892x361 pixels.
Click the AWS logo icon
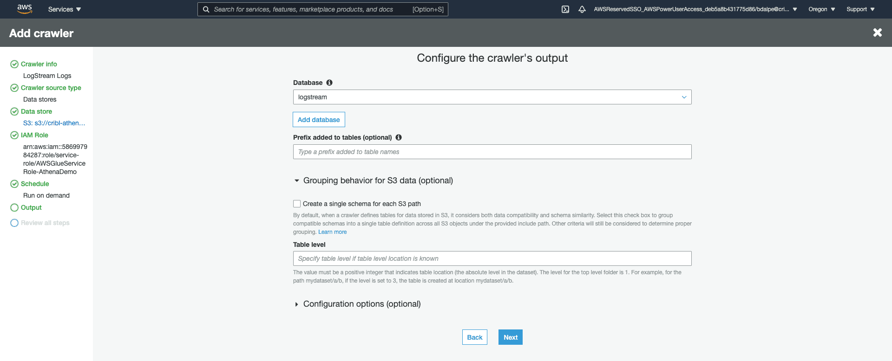(x=24, y=9)
